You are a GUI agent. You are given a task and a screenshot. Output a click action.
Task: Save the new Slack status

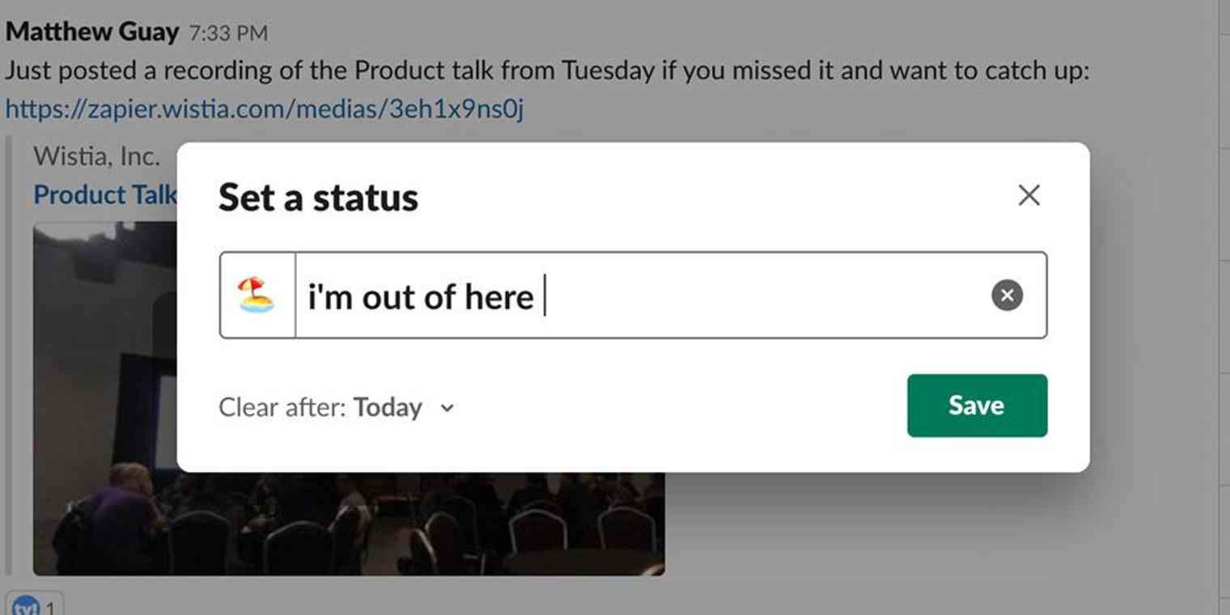(976, 405)
